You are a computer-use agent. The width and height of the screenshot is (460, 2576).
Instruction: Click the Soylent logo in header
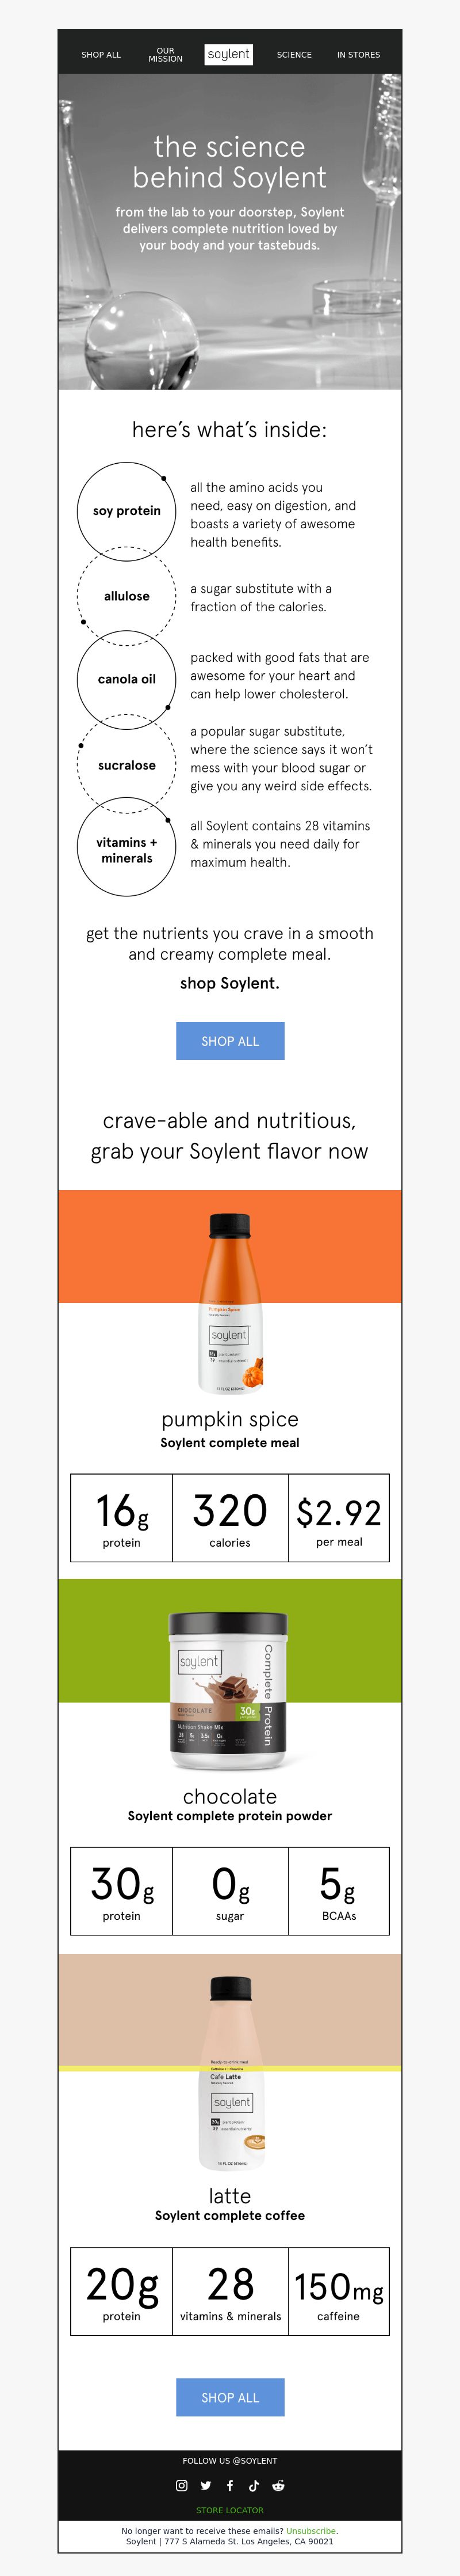point(228,54)
